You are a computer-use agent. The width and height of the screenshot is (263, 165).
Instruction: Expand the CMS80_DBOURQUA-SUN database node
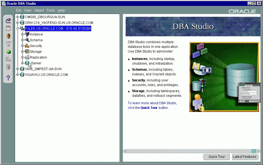click(17, 16)
